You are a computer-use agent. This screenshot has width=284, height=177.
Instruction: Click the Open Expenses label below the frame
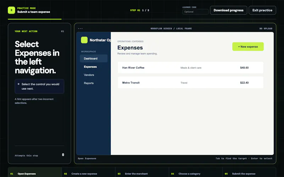tap(87, 158)
